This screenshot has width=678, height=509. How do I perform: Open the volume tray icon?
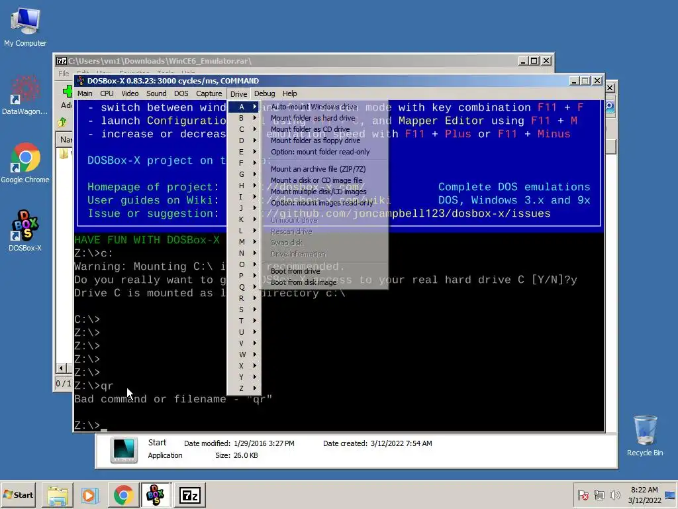(x=614, y=494)
